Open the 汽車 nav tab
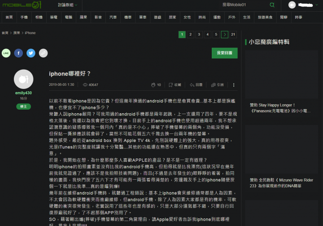The image size is (323, 226). click(x=113, y=17)
